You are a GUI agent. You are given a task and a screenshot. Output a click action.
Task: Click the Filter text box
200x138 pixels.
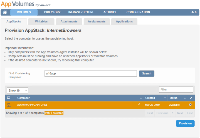point(176,90)
